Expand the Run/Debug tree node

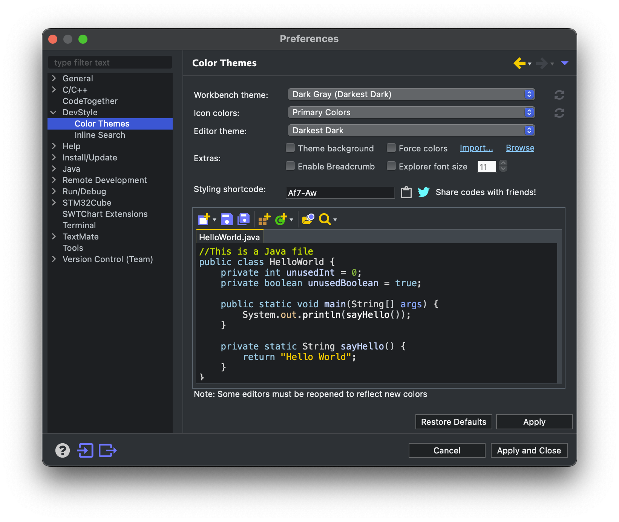tap(54, 191)
